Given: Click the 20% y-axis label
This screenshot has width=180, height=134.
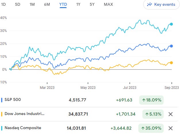Looking at the screenshot, I should click(x=3, y=44).
